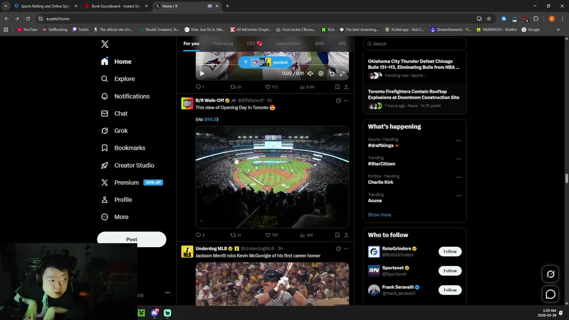Switch to the Following tab
The height and width of the screenshot is (320, 569).
tap(223, 44)
